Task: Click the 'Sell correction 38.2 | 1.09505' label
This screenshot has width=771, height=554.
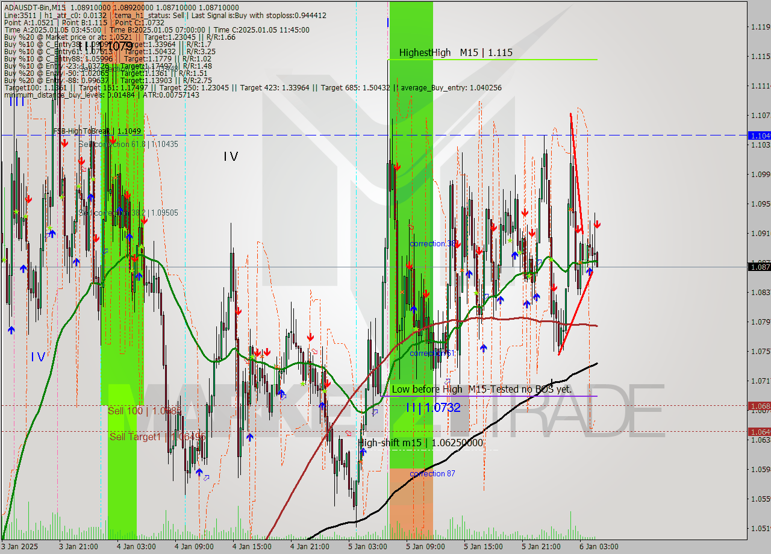Action: coord(128,213)
